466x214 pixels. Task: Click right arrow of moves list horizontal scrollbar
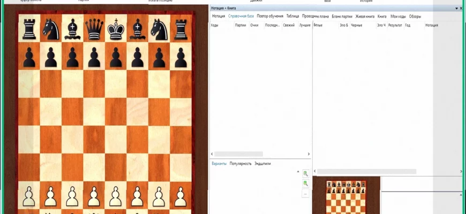[x=309, y=154]
